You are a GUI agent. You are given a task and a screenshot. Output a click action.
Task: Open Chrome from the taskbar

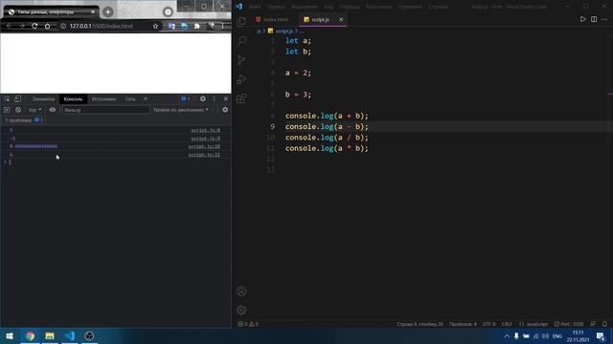point(30,335)
